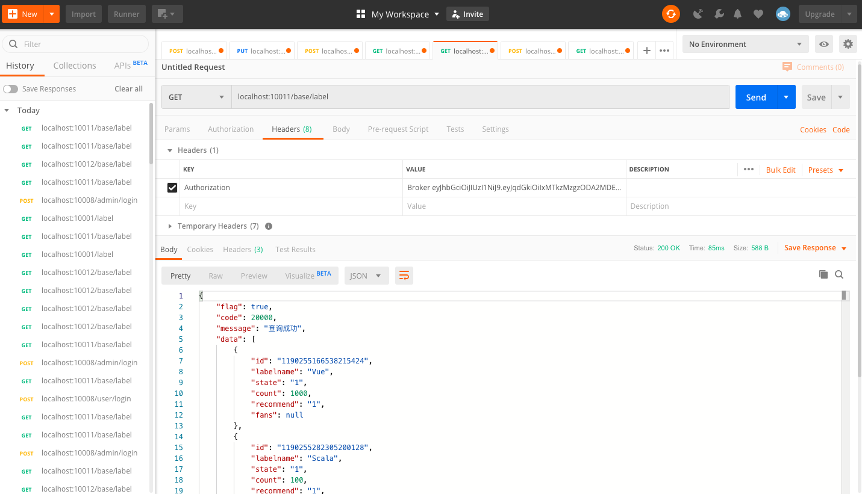The height and width of the screenshot is (494, 862).
Task: Switch to the APIs sidebar tab
Action: coord(131,65)
